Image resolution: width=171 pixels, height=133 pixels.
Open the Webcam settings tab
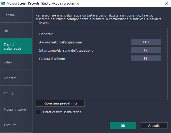point(16,78)
